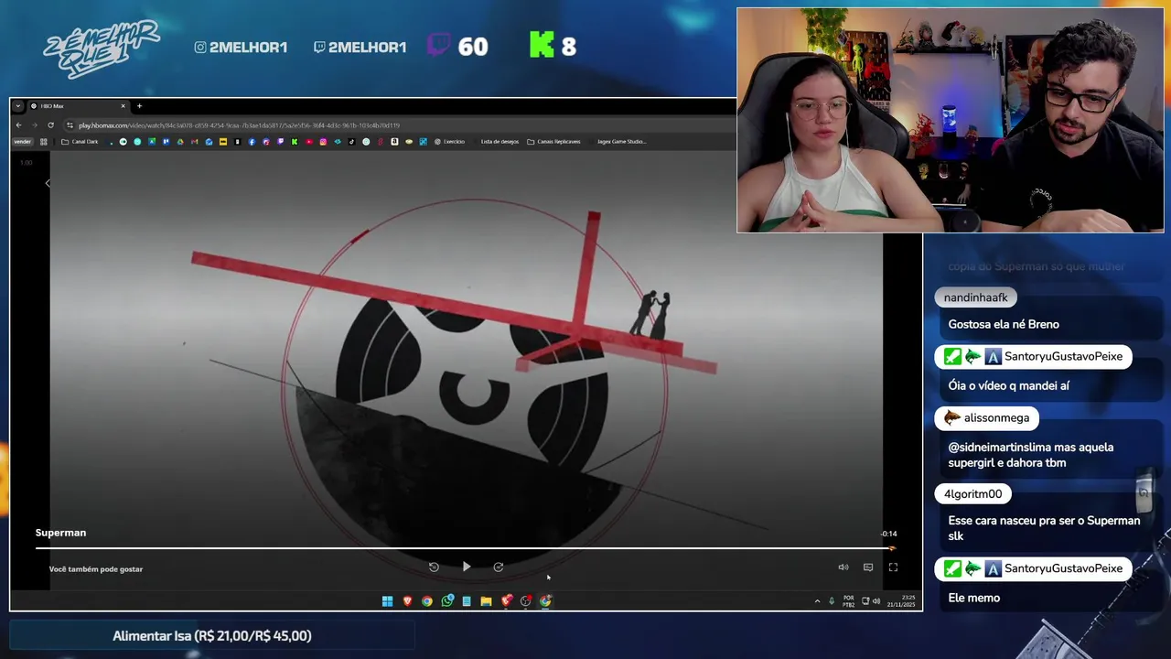Click the Superman title text

click(x=60, y=533)
